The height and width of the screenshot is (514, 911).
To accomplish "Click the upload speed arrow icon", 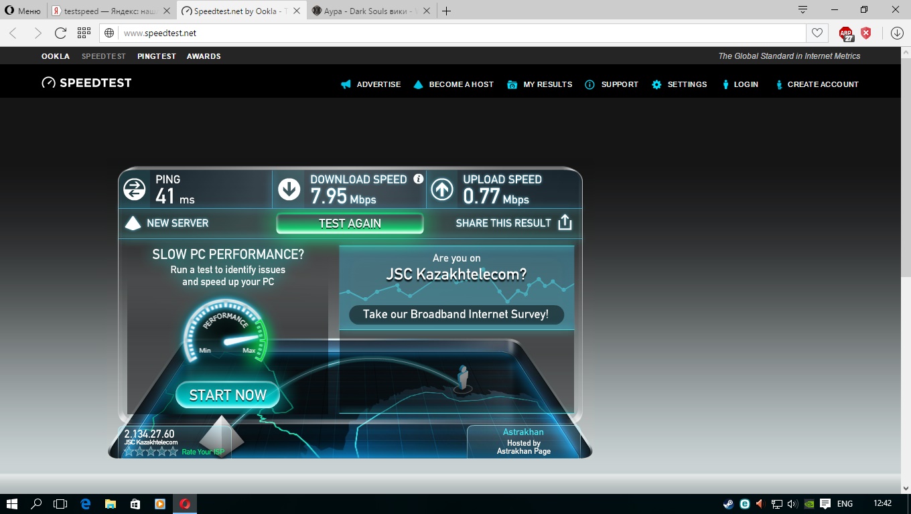I will [x=442, y=189].
